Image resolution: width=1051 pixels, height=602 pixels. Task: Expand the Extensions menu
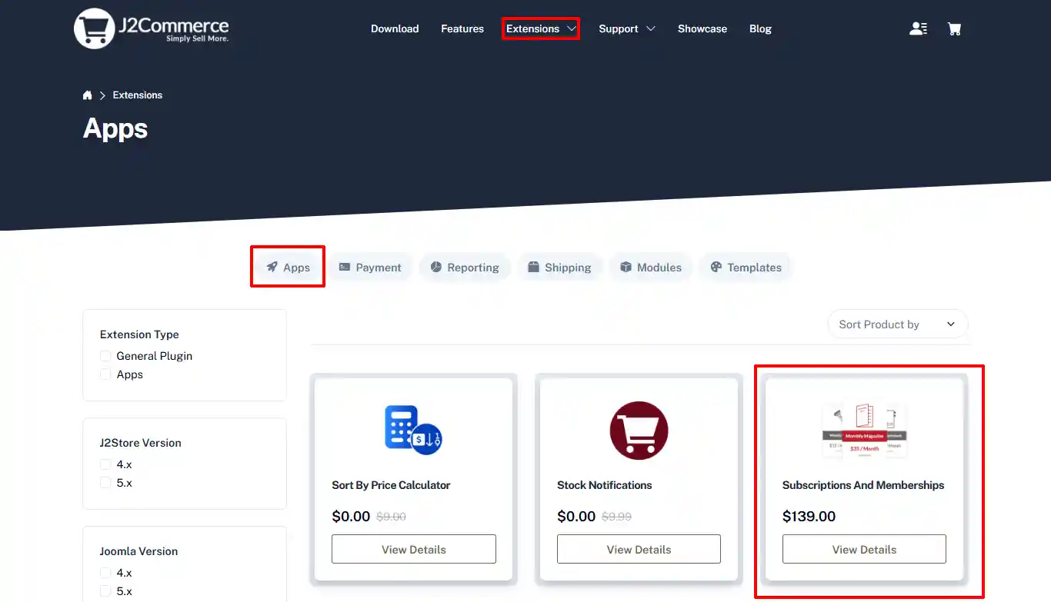coord(541,28)
